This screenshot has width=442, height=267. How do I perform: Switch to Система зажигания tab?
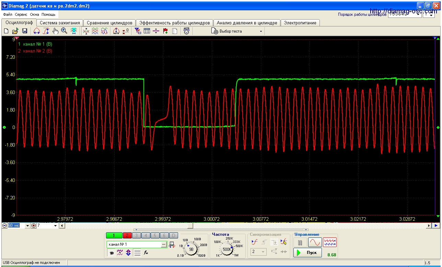[60, 23]
